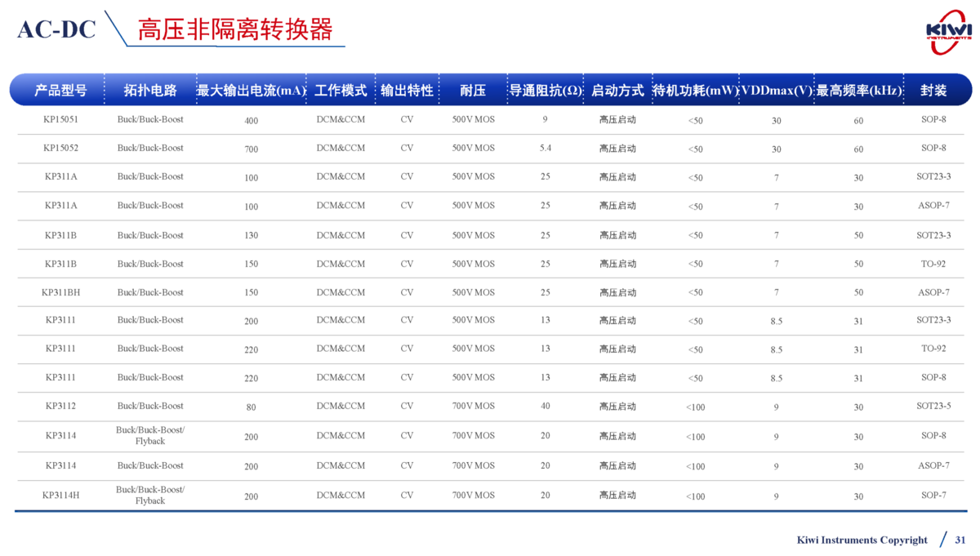Image resolution: width=980 pixels, height=556 pixels.
Task: Select the 拓扑电路 column header
Action: tap(150, 91)
